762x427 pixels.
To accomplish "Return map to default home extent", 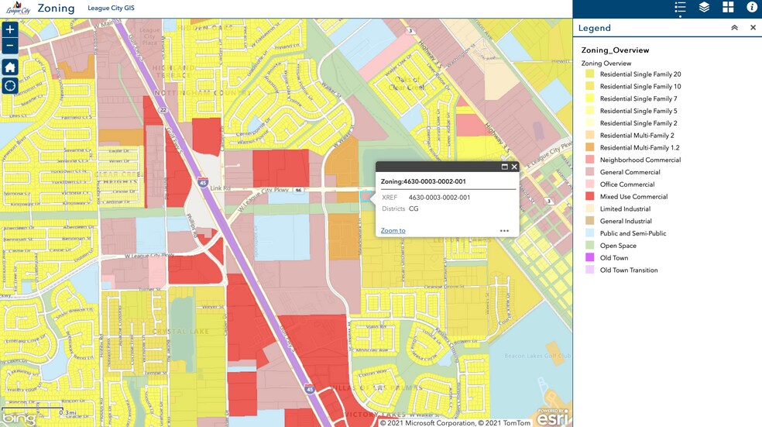I will (x=10, y=67).
